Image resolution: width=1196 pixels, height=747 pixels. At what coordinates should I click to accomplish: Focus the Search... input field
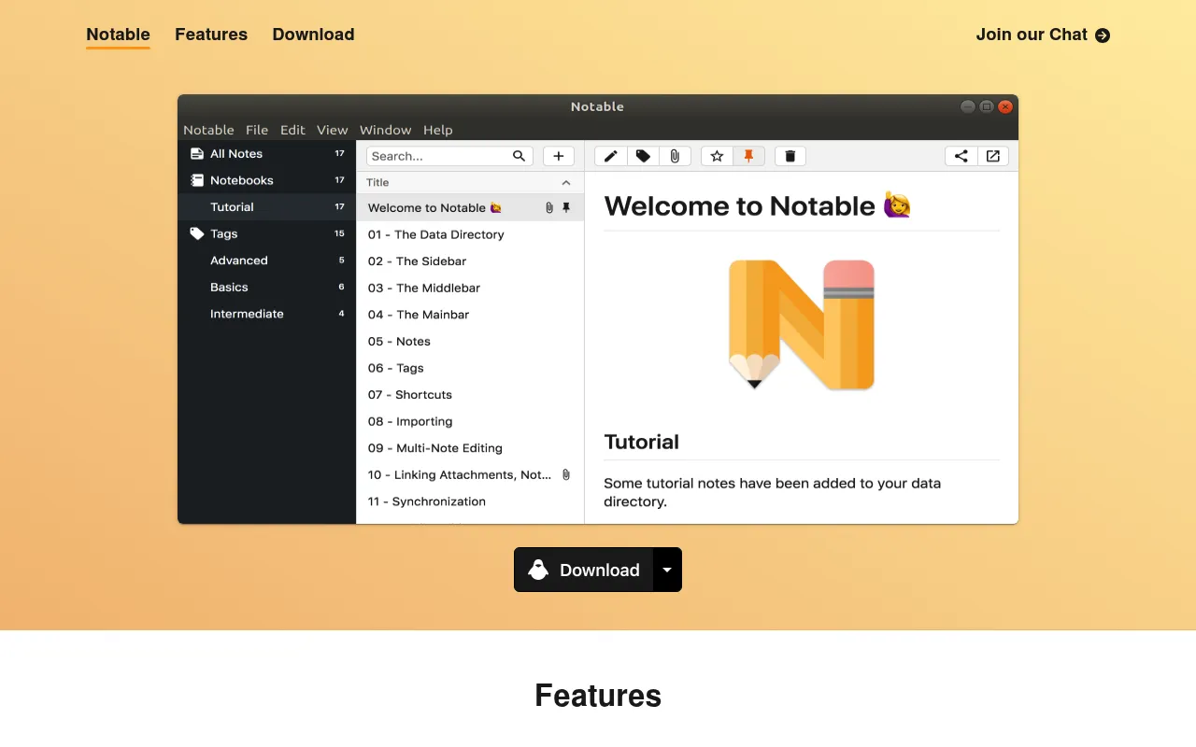[449, 156]
